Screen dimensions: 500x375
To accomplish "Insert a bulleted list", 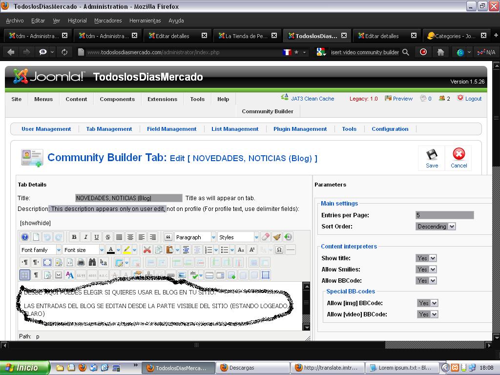I will (225, 250).
